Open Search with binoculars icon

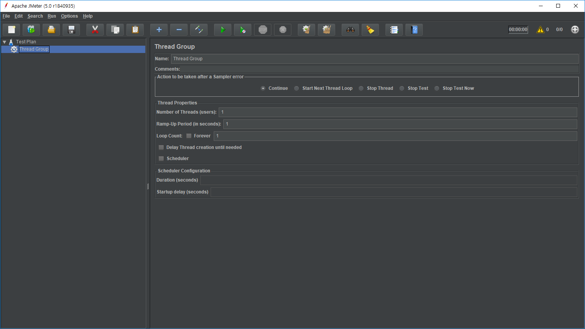[351, 30]
